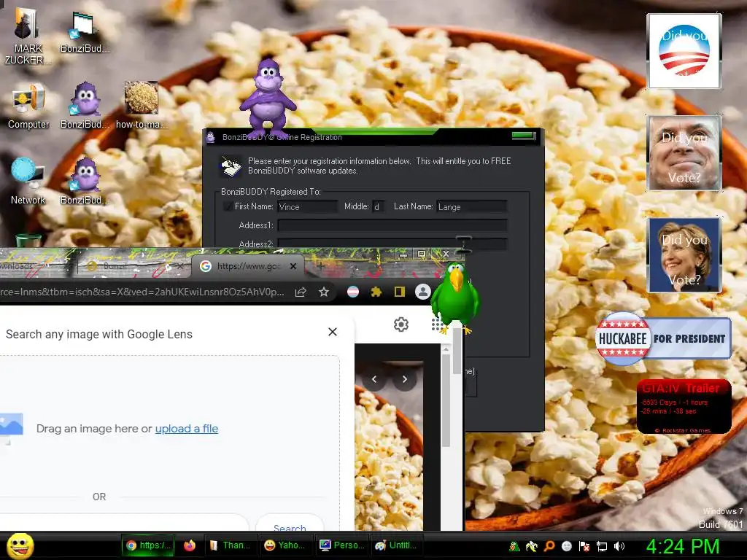Open a new Chrome tab with plus button

(321, 266)
